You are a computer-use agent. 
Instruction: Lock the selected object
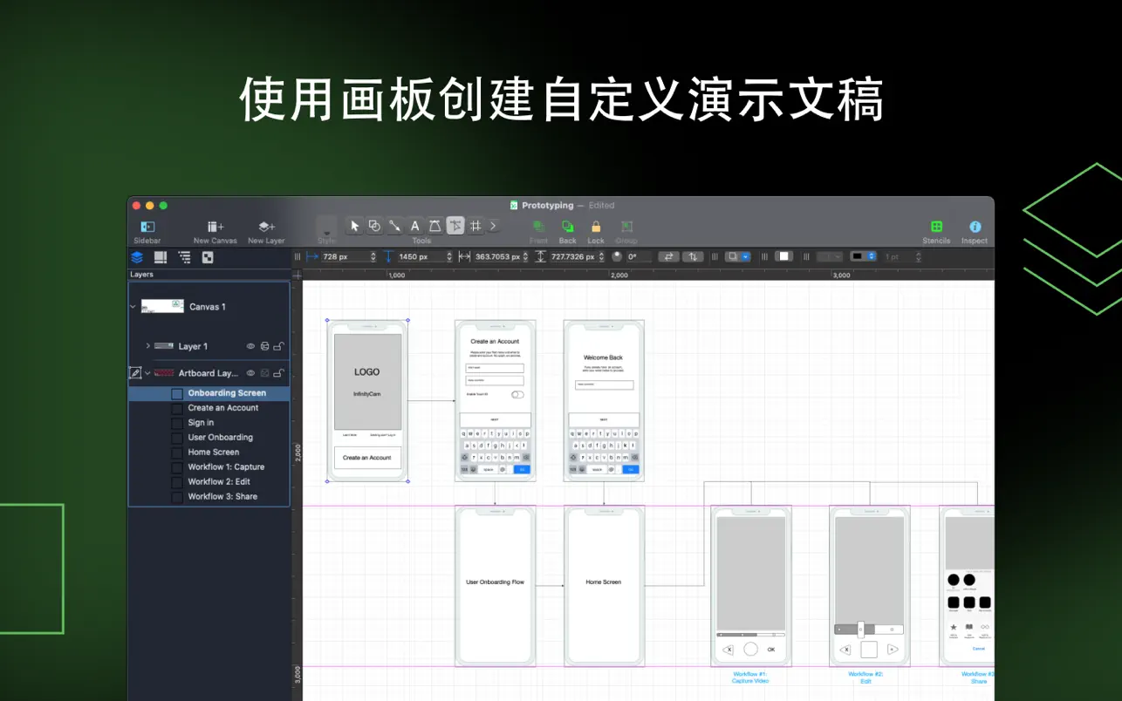(596, 232)
